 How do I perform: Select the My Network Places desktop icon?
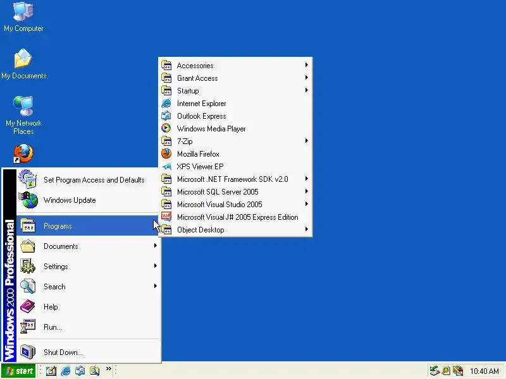[x=23, y=115]
